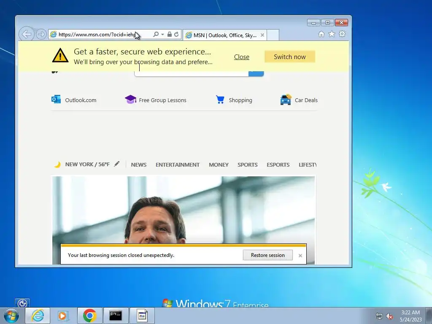432x324 pixels.
Task: Open the featured news story photo
Action: pyautogui.click(x=184, y=210)
